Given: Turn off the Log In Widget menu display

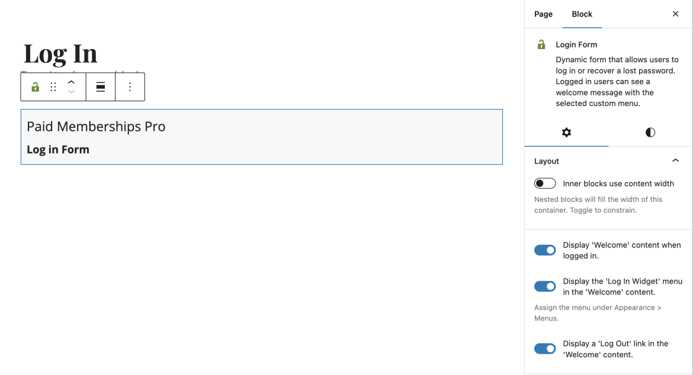Looking at the screenshot, I should [x=545, y=286].
